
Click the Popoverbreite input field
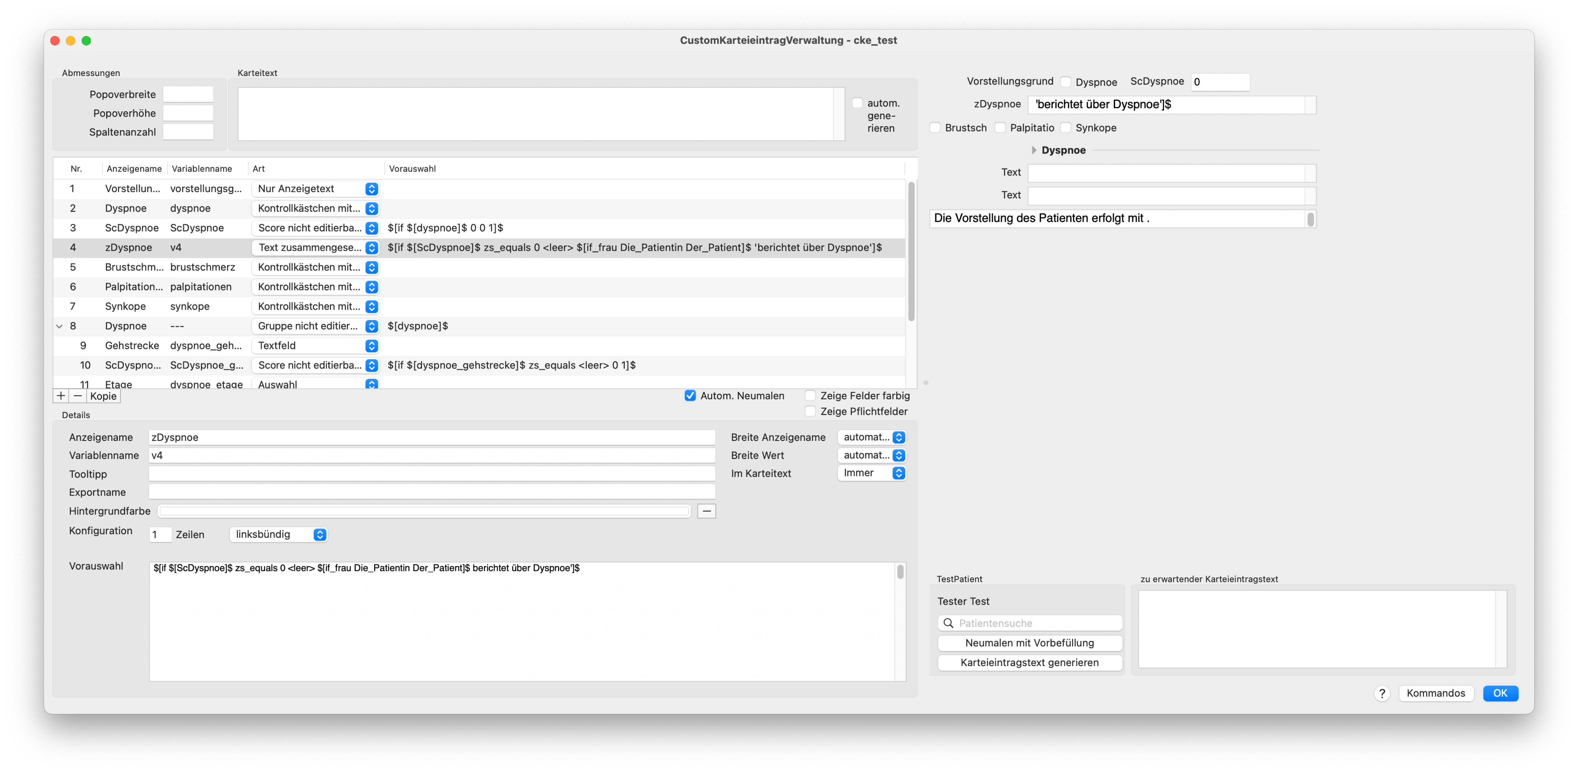(x=188, y=94)
